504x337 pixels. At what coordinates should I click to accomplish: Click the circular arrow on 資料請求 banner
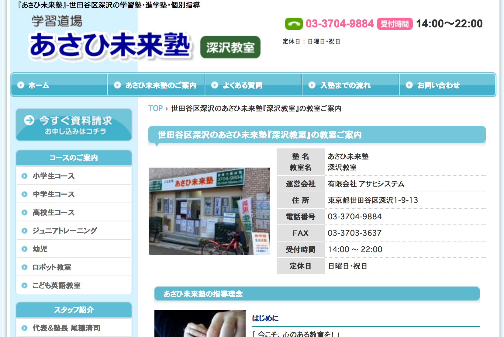pyautogui.click(x=29, y=120)
